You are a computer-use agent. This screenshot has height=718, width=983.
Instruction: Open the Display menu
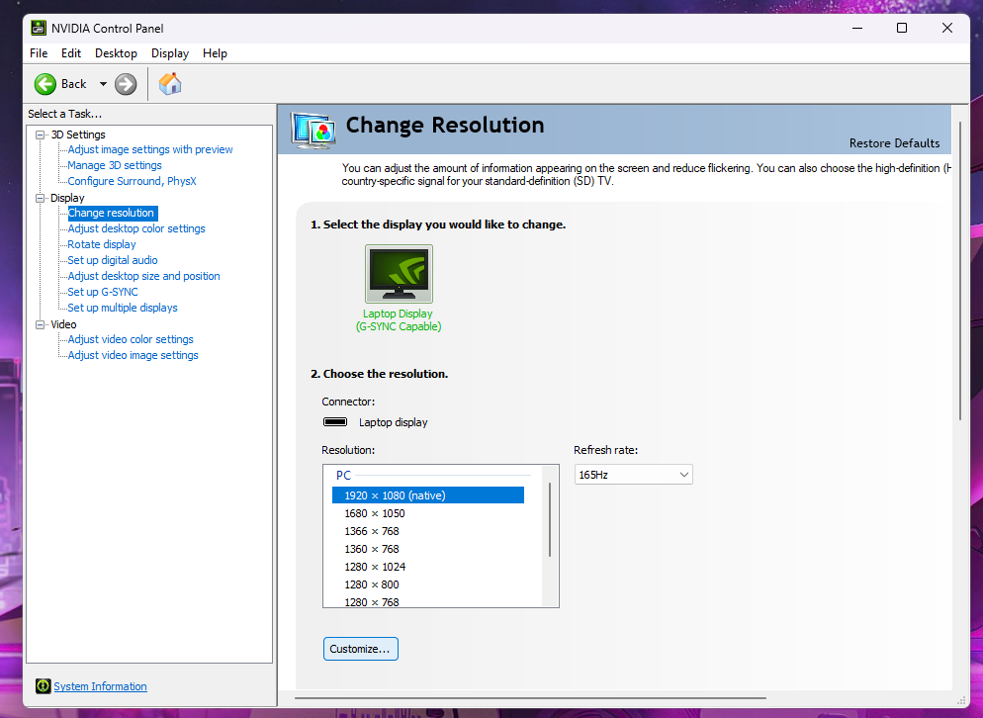click(170, 53)
